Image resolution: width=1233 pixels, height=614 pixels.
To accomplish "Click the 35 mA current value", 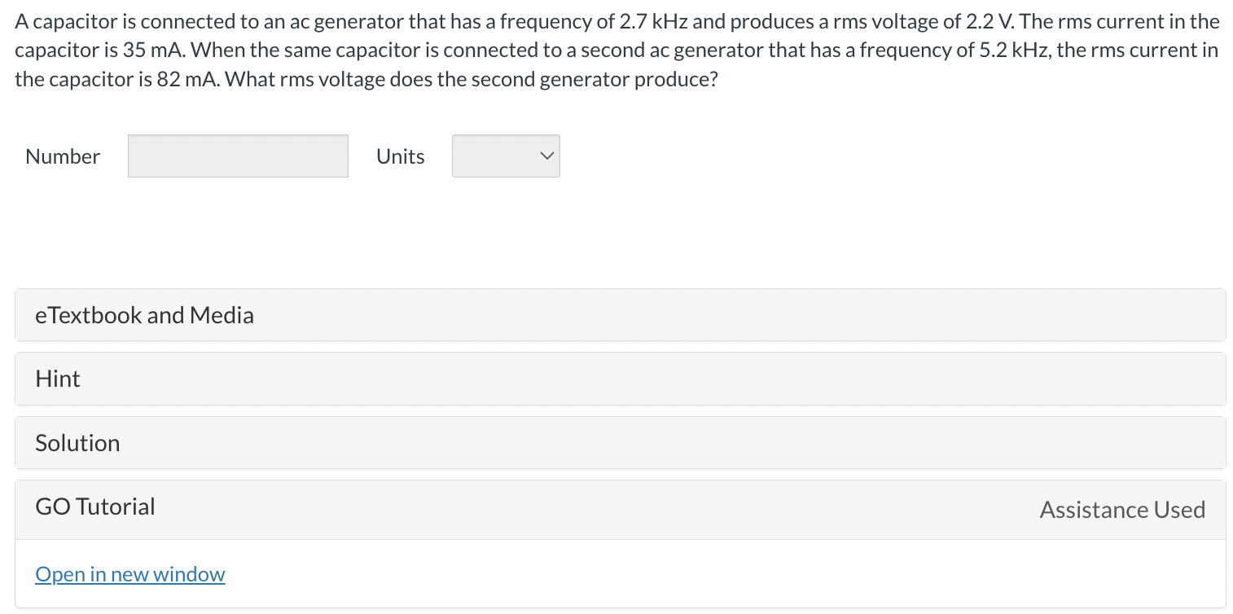I will tap(156, 50).
